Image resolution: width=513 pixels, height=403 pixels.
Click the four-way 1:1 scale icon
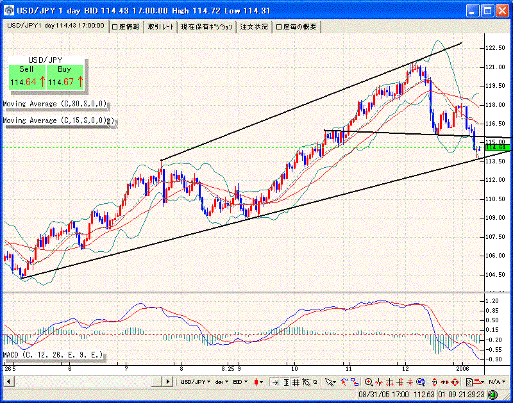click(455, 382)
